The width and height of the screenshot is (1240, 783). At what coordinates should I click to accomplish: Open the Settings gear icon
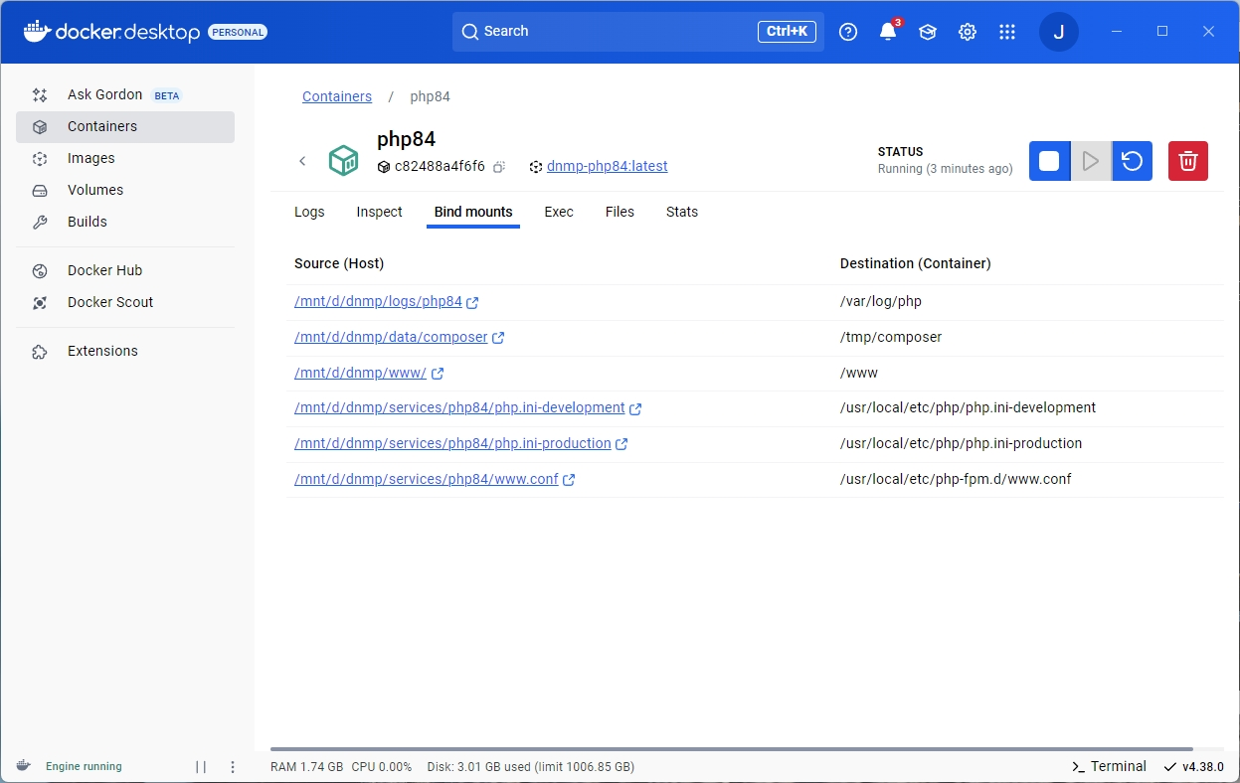tap(968, 32)
